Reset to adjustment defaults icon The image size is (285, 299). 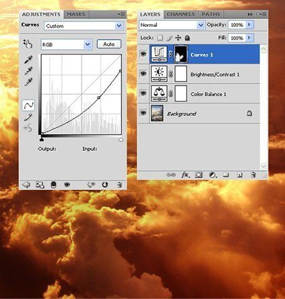pos(105,185)
